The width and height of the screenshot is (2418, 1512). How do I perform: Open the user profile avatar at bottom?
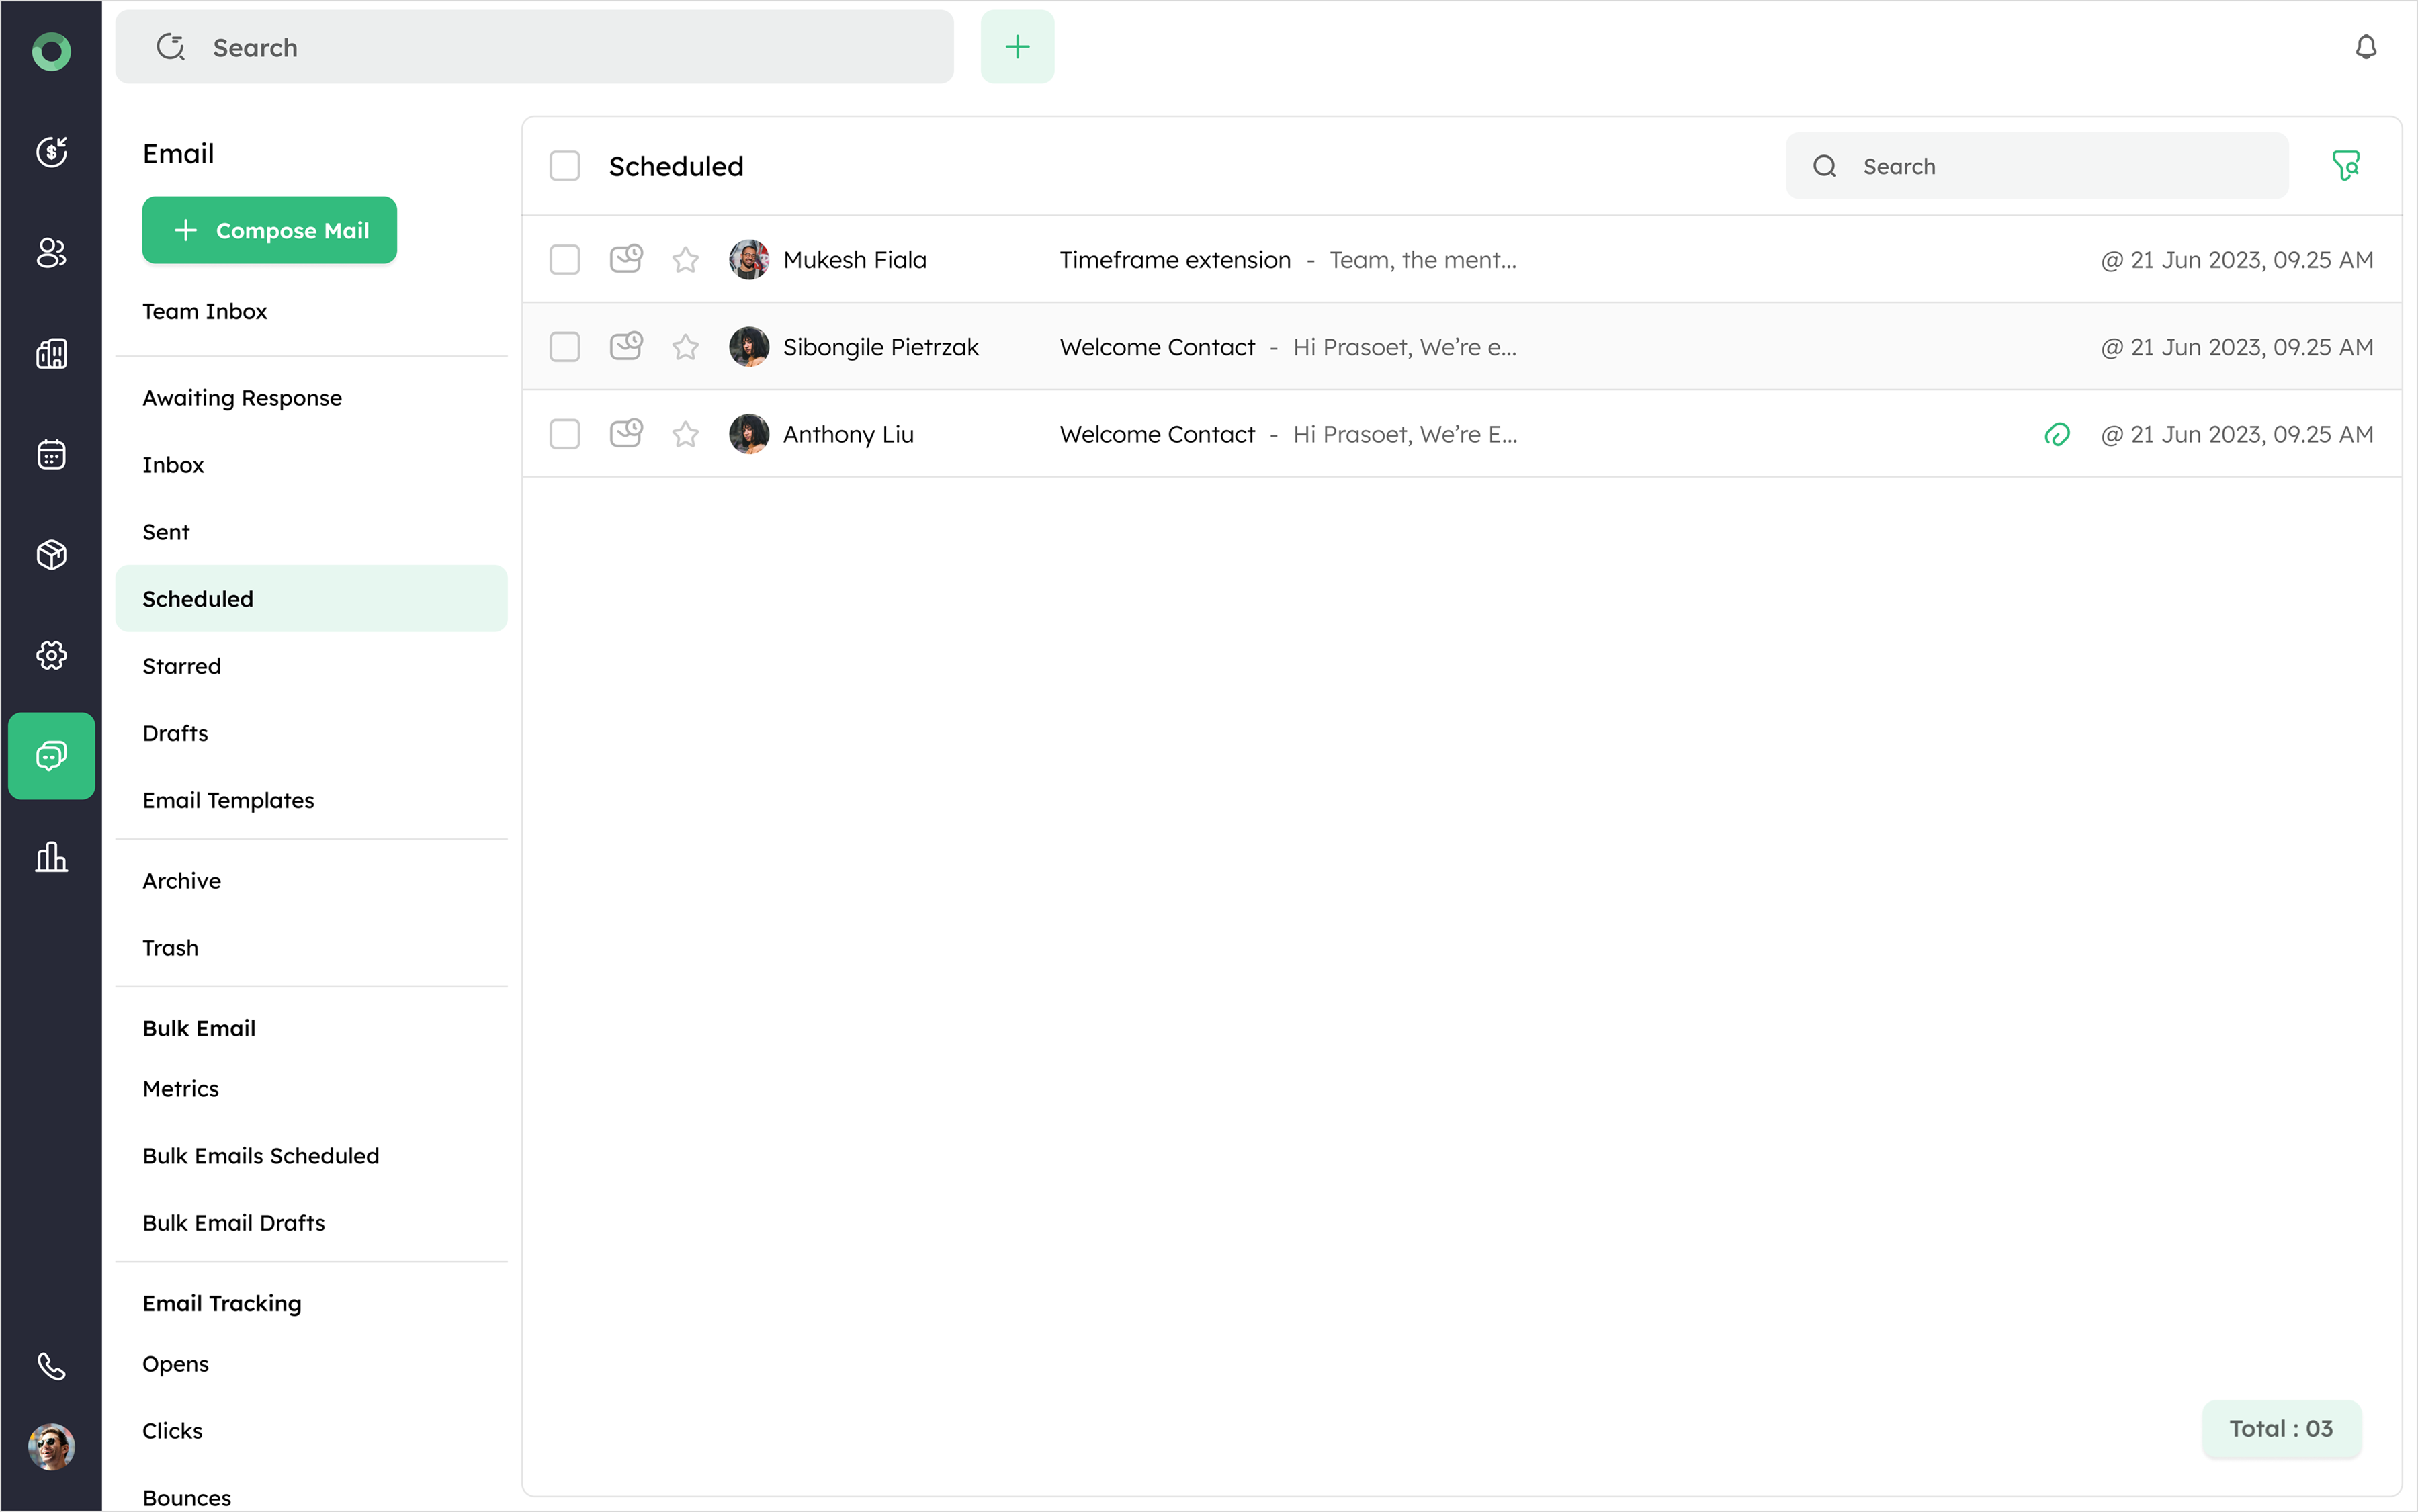tap(51, 1446)
